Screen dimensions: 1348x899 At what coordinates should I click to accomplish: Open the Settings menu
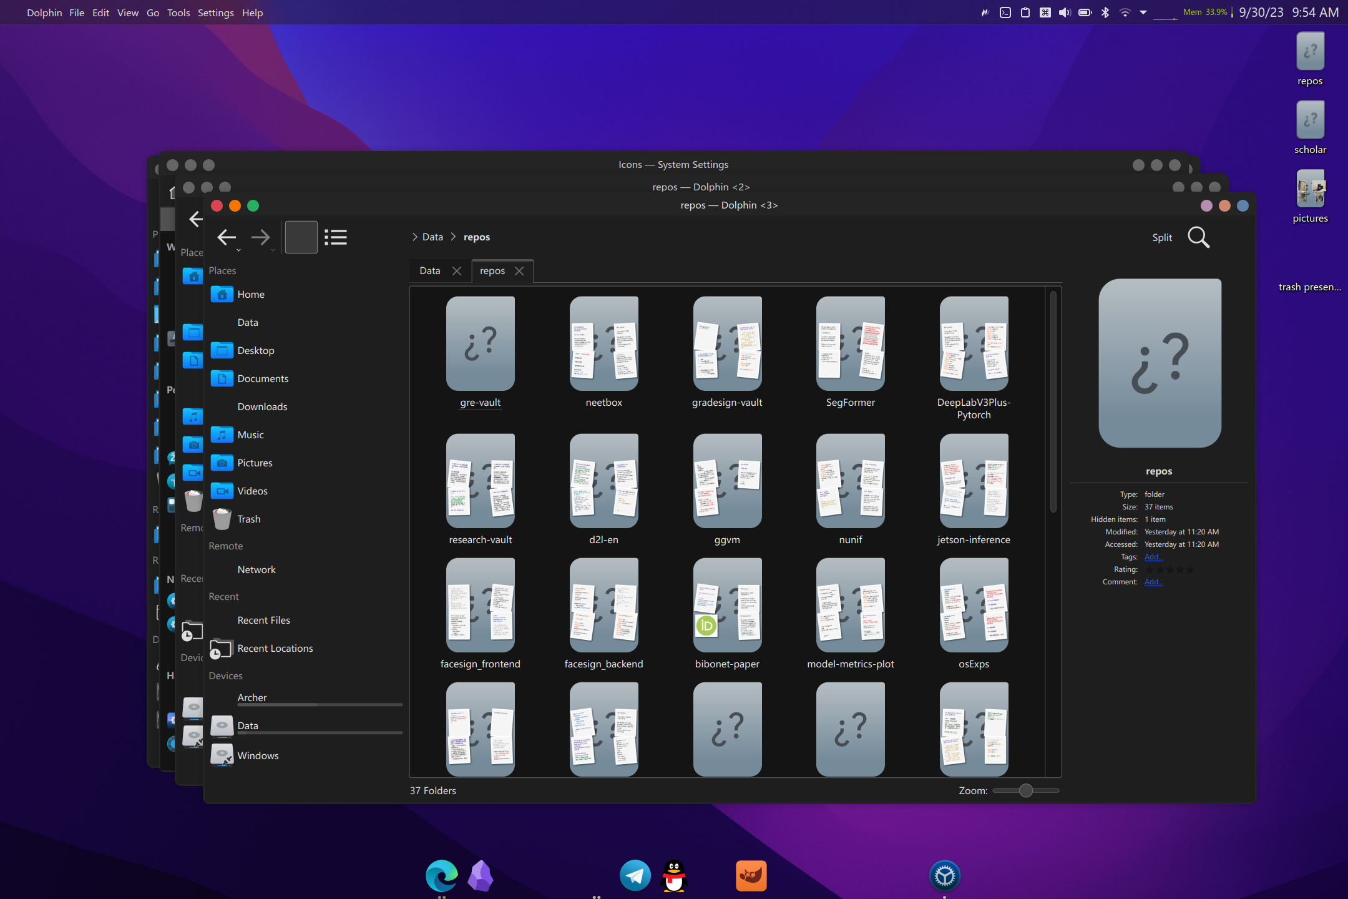[x=215, y=12]
